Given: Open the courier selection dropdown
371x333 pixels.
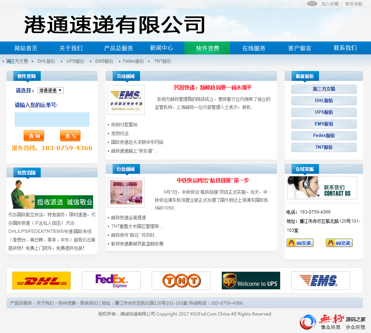Looking at the screenshot, I should pos(51,90).
